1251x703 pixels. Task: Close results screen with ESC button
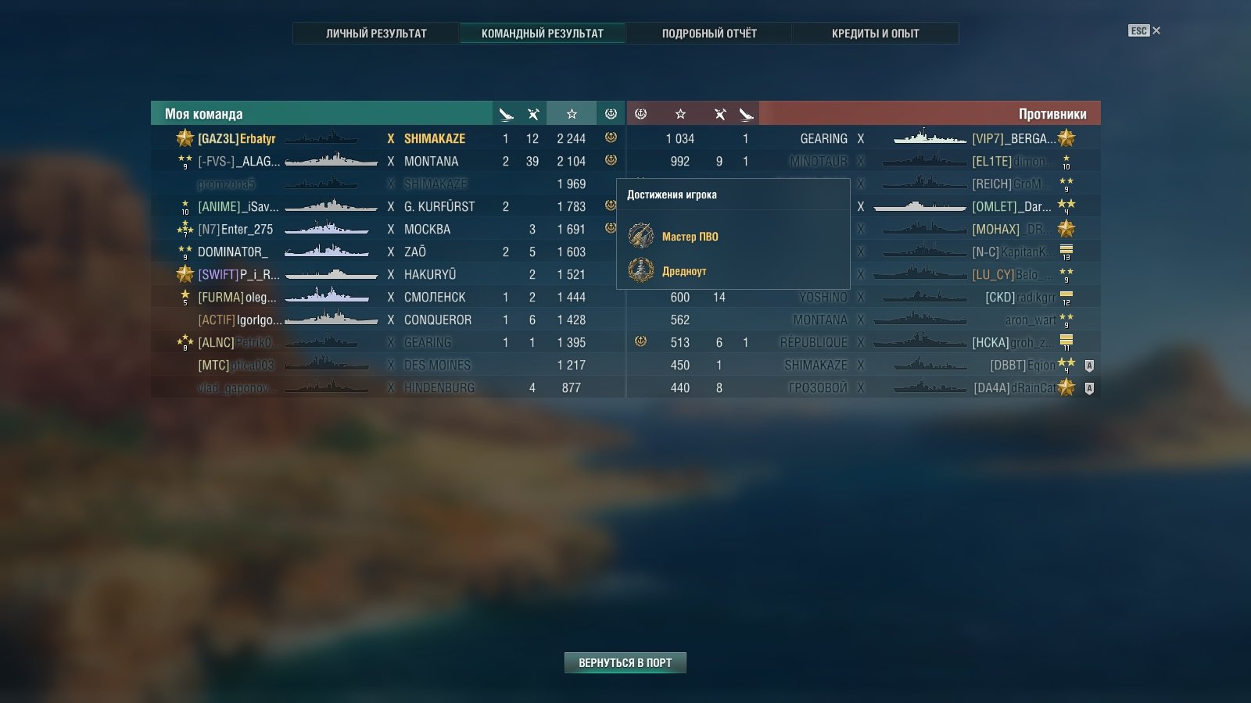pyautogui.click(x=1144, y=30)
